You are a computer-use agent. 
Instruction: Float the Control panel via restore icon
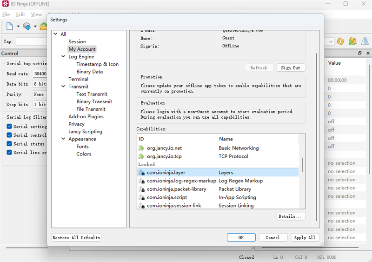pos(359,53)
